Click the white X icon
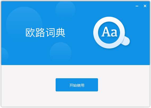 [x=145, y=6]
